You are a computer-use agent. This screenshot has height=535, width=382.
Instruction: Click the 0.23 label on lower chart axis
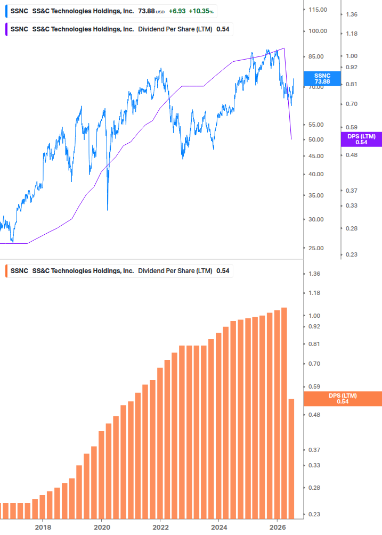pos(314,514)
